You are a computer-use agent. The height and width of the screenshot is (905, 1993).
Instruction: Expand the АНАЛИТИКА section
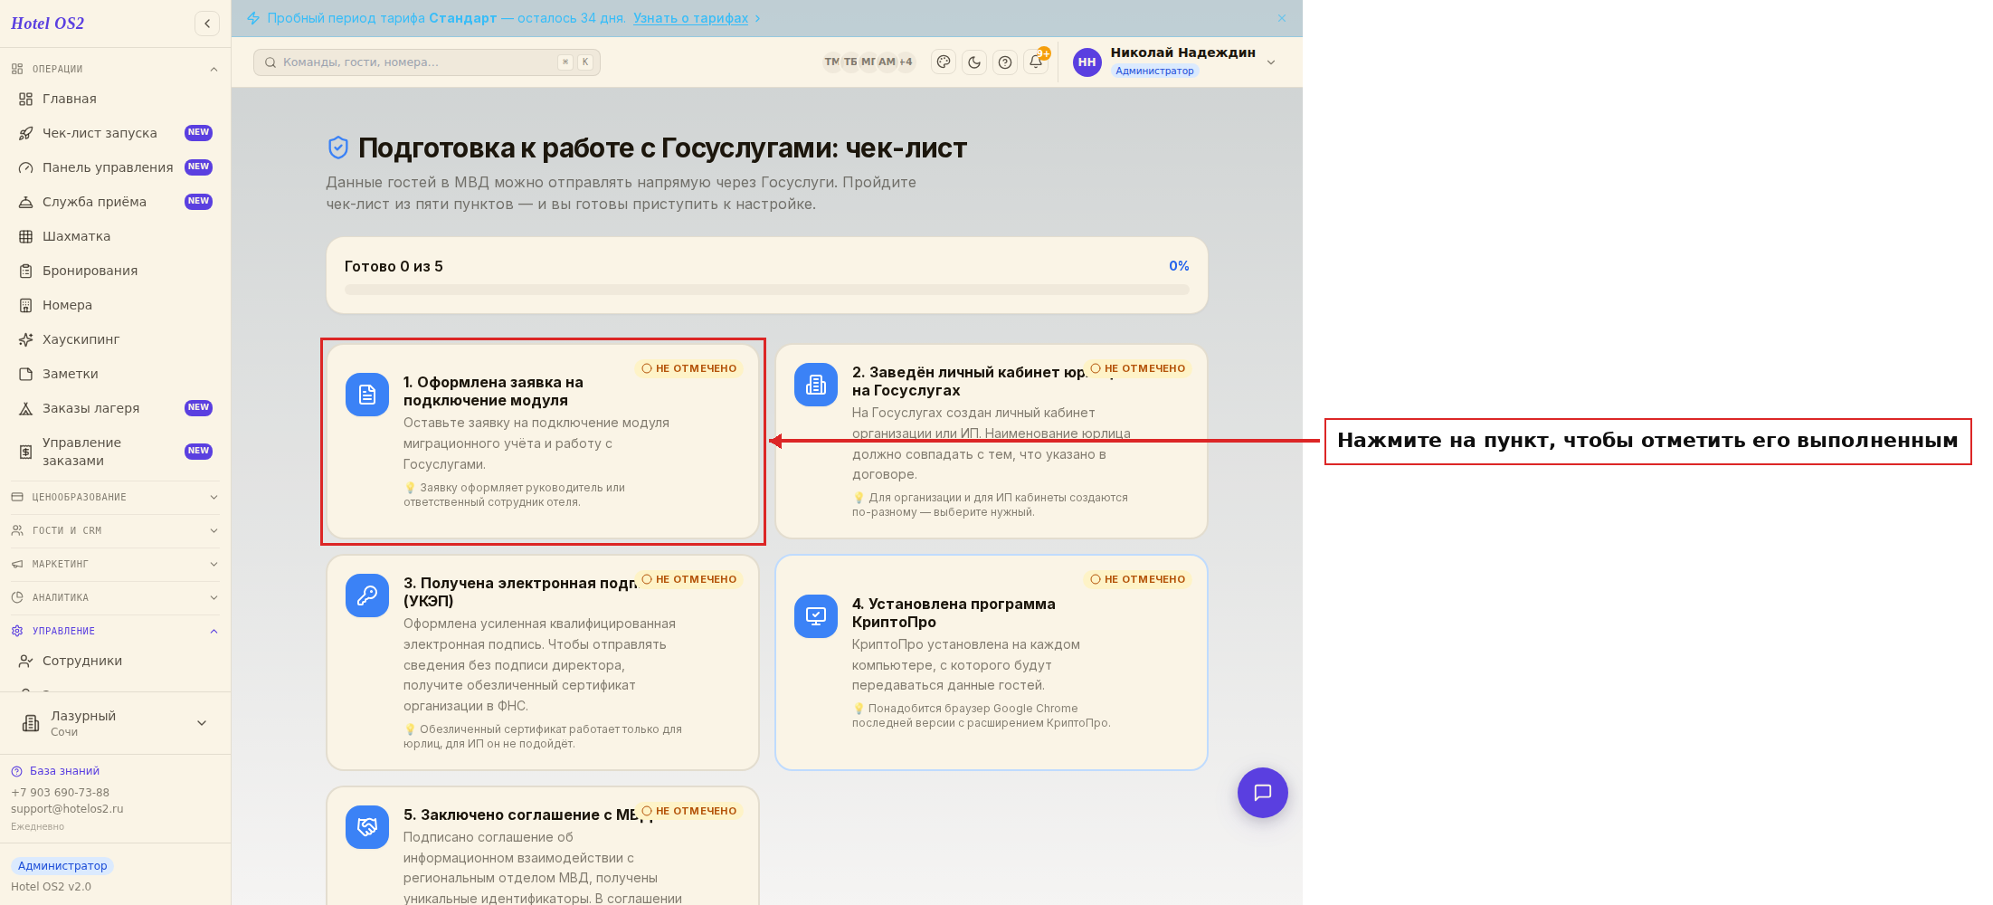[x=115, y=597]
